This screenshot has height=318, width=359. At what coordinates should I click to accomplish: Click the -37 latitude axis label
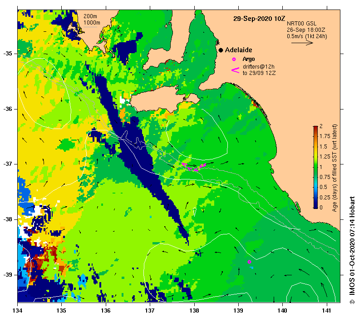coord(8,164)
